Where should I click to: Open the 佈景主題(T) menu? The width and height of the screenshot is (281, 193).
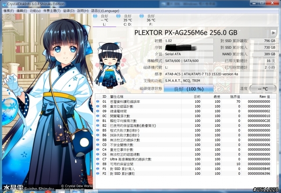(52, 11)
